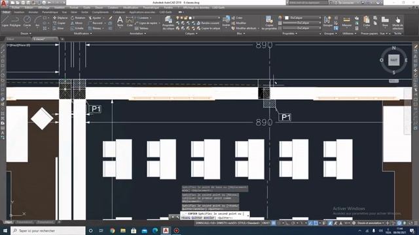Expand the Propriétés panel

[290, 33]
